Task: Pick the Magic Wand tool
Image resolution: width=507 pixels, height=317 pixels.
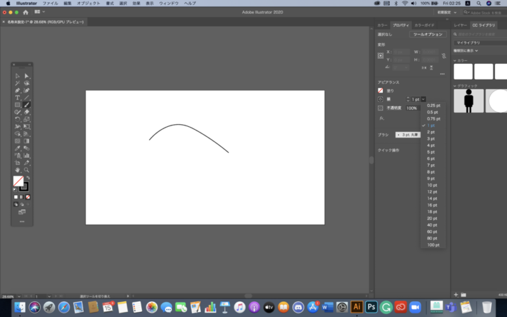Action: (18, 83)
